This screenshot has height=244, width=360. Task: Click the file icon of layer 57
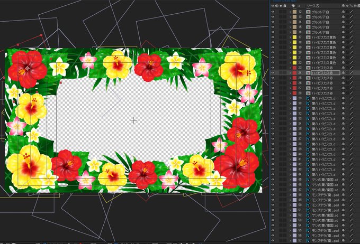(308, 240)
